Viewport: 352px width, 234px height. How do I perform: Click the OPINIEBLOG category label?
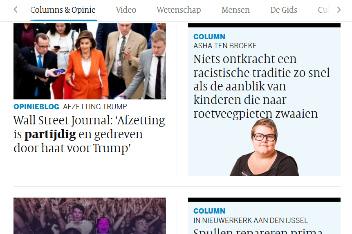coord(36,107)
